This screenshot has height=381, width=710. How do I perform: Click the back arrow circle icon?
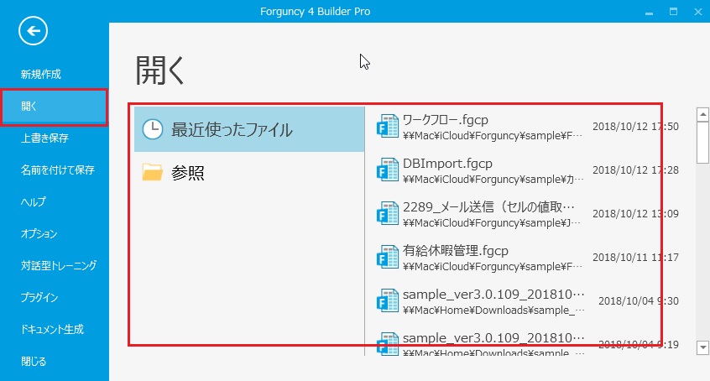coord(34,32)
